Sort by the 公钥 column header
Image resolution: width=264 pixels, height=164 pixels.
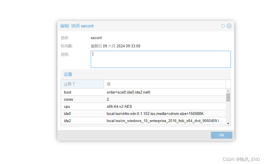coord(82,84)
